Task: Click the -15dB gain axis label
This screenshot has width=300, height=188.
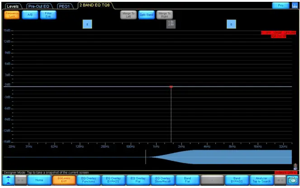Action: click(6, 142)
